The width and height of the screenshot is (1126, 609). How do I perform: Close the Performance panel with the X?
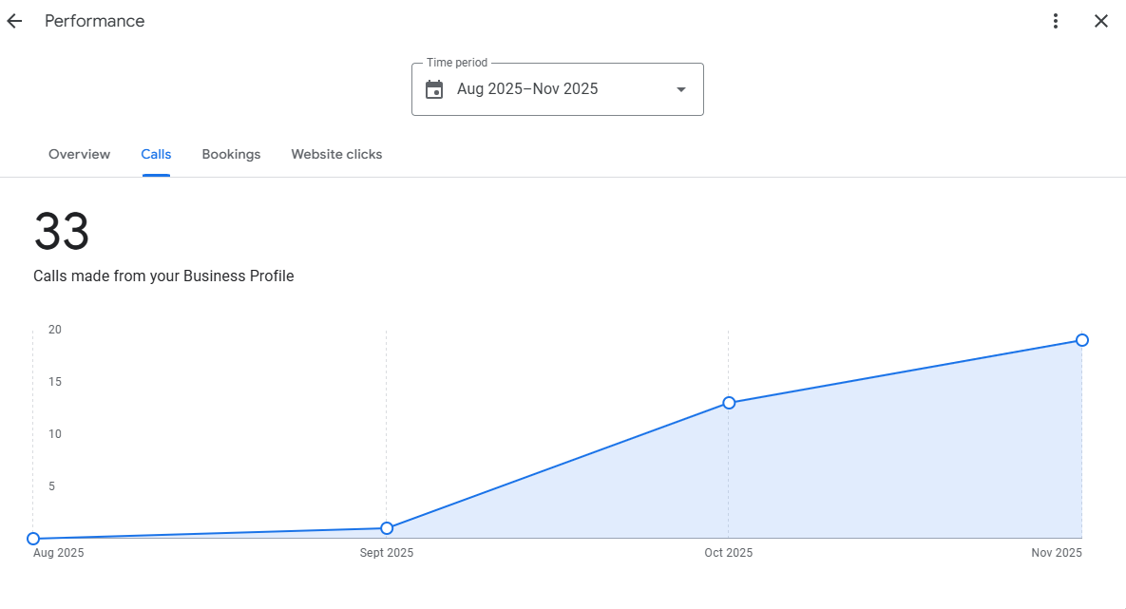pos(1100,21)
